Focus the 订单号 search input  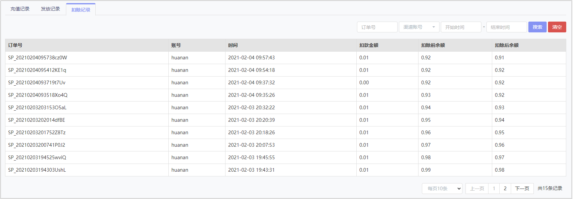point(377,27)
